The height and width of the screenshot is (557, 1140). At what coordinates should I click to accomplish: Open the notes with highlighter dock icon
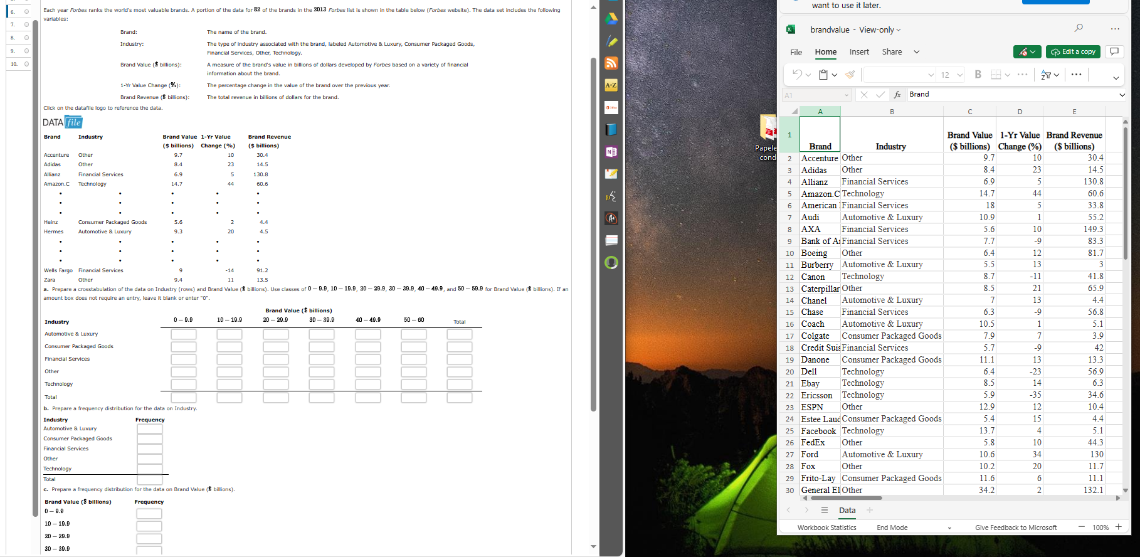[611, 174]
